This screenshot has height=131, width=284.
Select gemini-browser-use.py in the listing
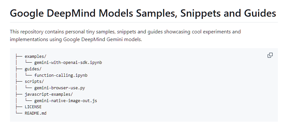pyautogui.click(x=60, y=88)
